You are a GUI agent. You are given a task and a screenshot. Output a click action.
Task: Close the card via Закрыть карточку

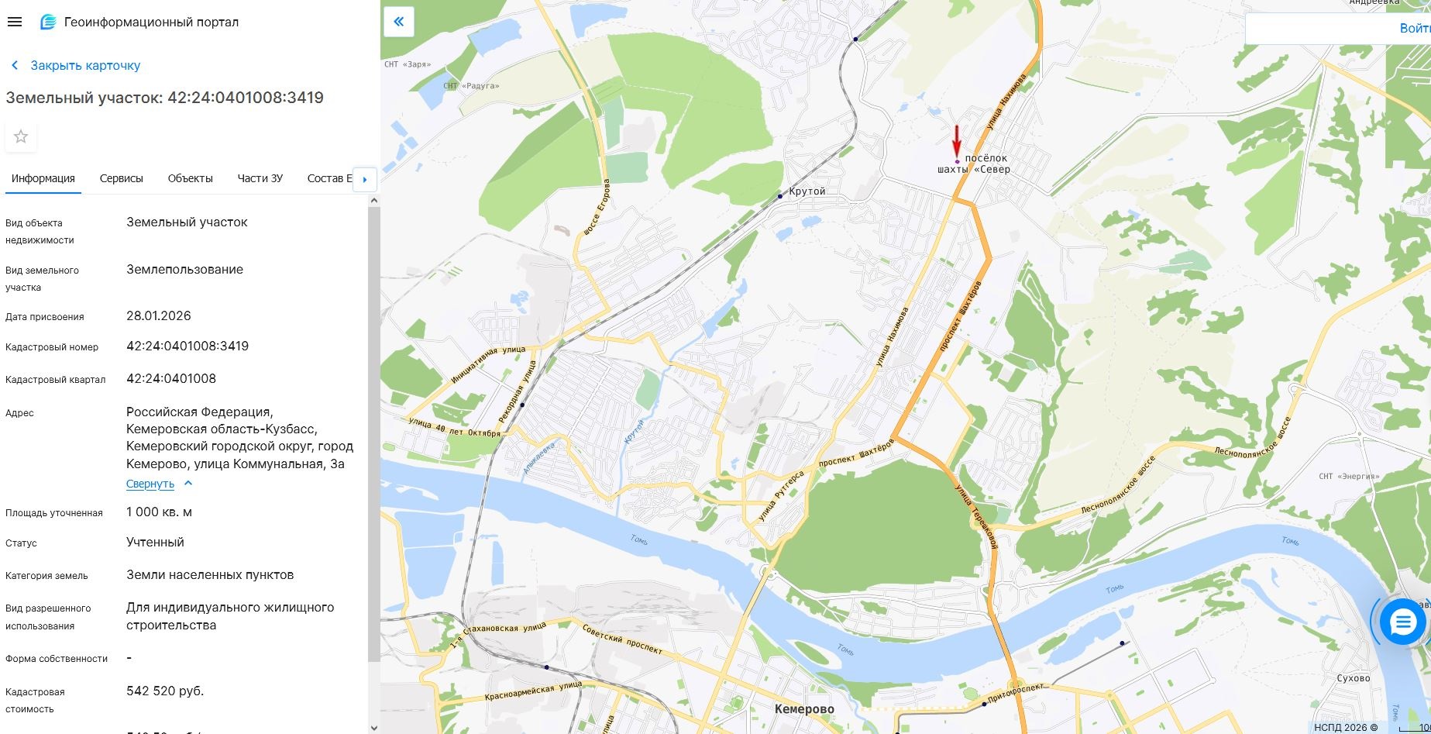[x=85, y=66]
